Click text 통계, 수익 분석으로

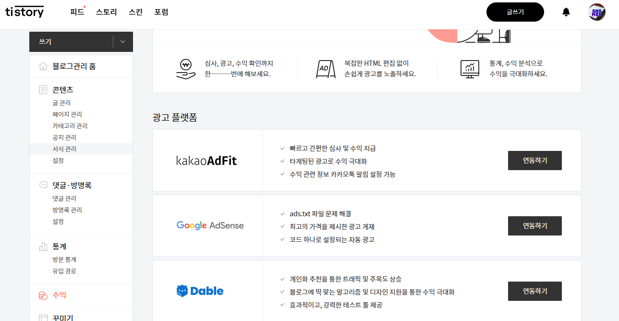click(516, 63)
